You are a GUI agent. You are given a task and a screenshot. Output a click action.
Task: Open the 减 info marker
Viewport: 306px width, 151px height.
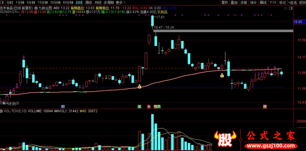pos(139,107)
